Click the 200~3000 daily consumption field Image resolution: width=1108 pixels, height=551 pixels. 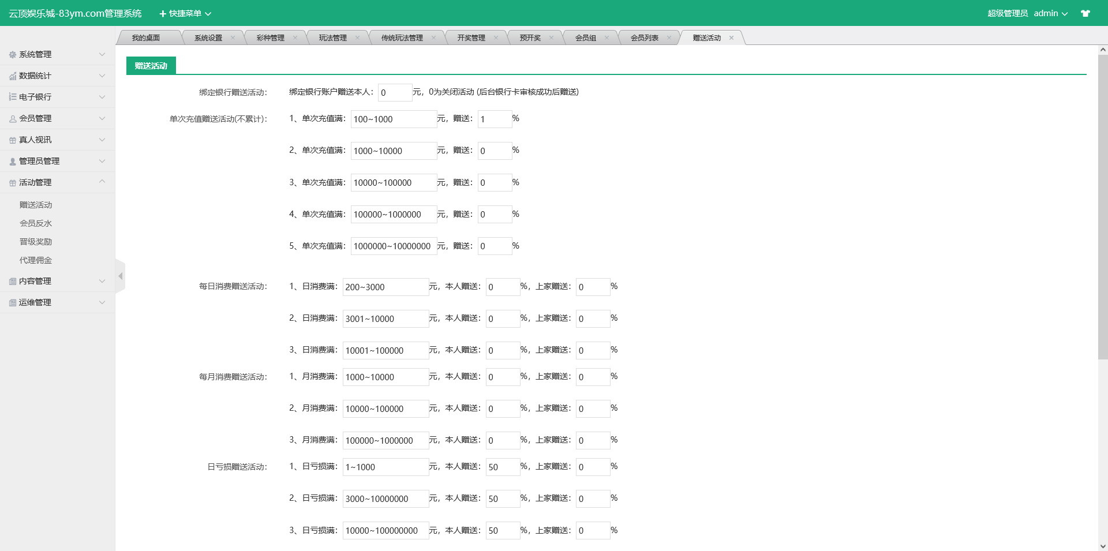(x=385, y=287)
